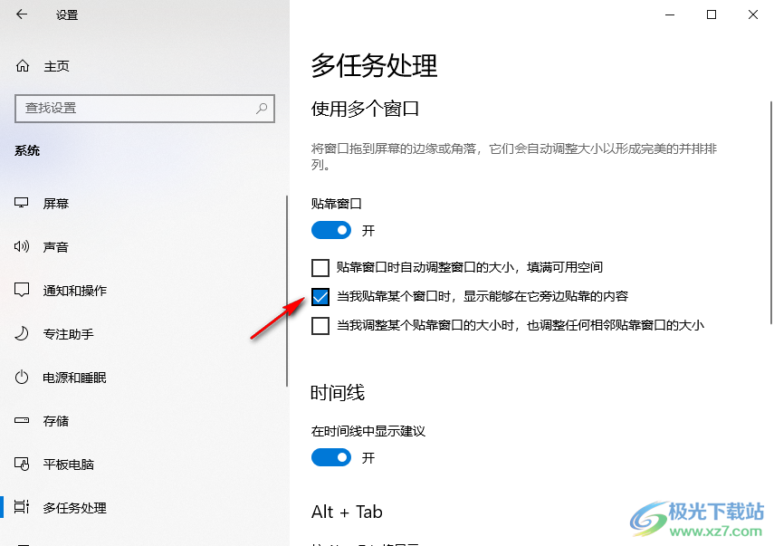Image resolution: width=774 pixels, height=546 pixels.
Task: Click the 查找设置 search box
Action: click(x=145, y=108)
